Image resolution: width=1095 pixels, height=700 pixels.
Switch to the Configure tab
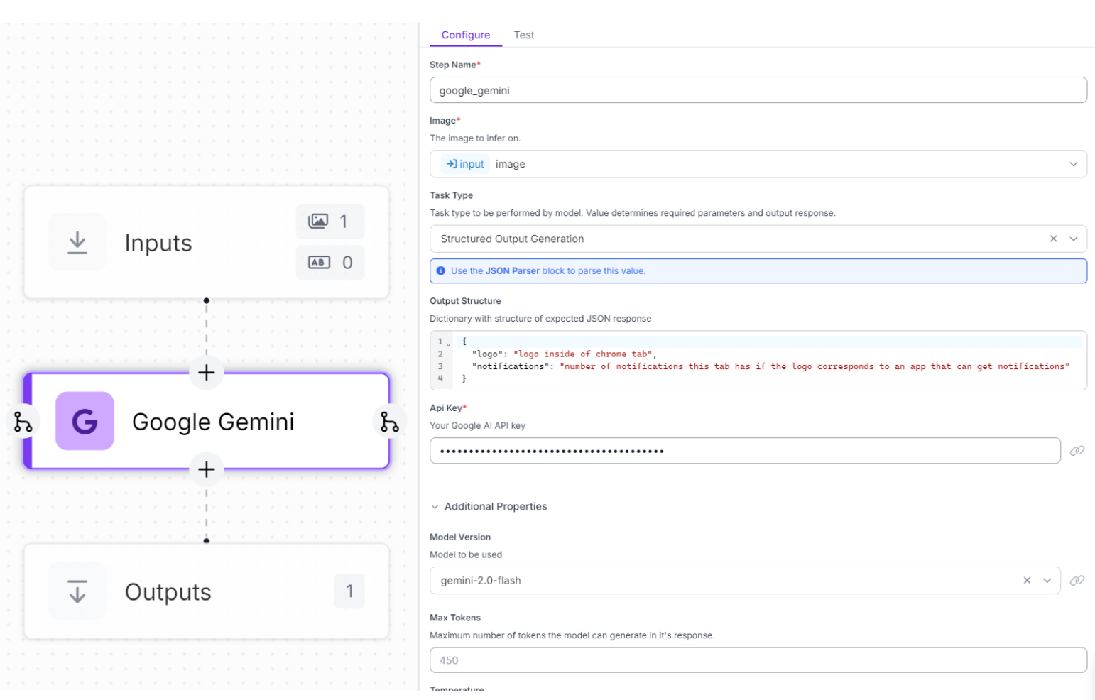466,35
